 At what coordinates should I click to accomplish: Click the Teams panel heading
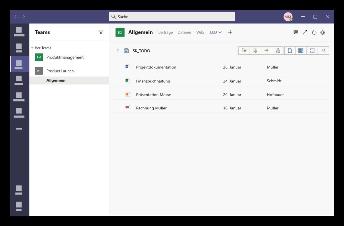click(42, 32)
